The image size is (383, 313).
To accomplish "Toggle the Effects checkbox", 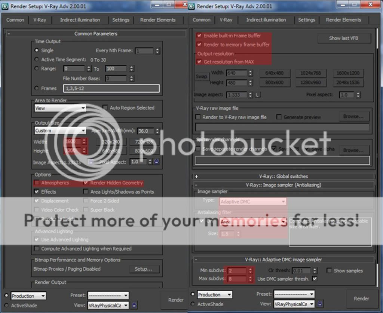I will tap(37, 192).
